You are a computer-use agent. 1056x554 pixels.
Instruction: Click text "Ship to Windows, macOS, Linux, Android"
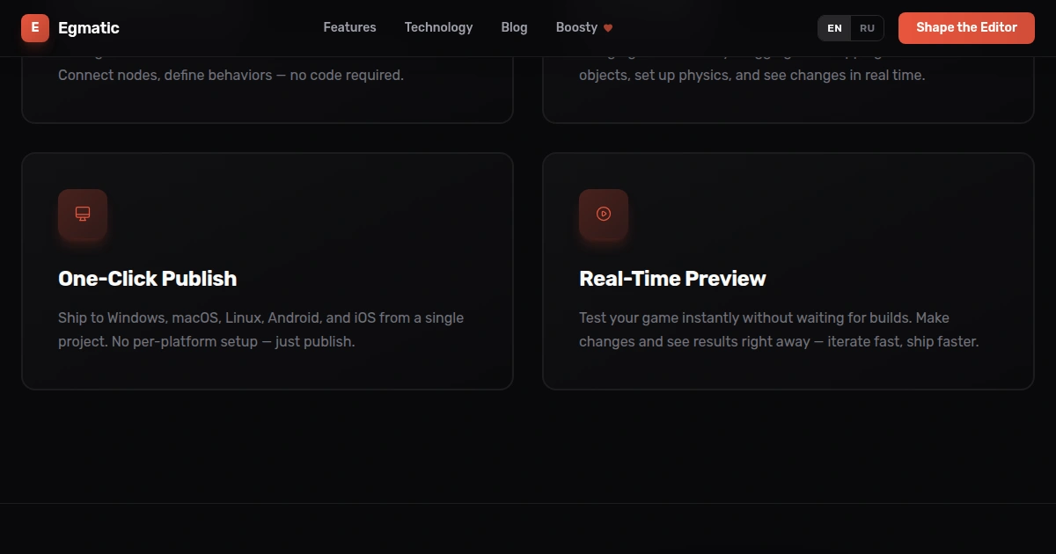pyautogui.click(x=190, y=317)
